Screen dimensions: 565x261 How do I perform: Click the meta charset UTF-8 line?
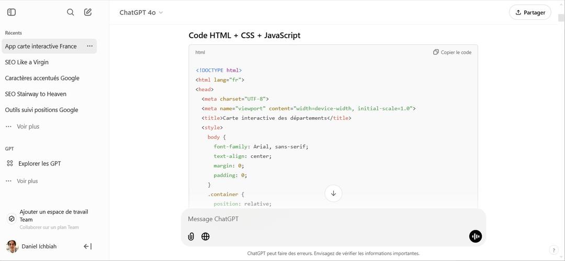click(235, 99)
